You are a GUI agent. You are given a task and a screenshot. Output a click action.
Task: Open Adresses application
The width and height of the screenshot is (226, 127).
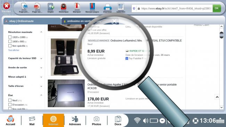point(75,120)
